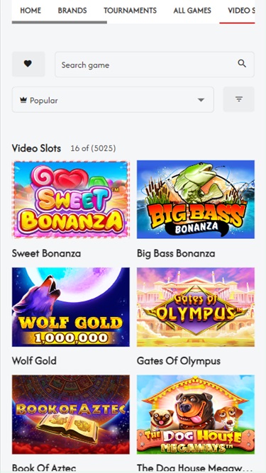Select the ALL GAMES tab
The height and width of the screenshot is (473, 266).
pyautogui.click(x=192, y=11)
